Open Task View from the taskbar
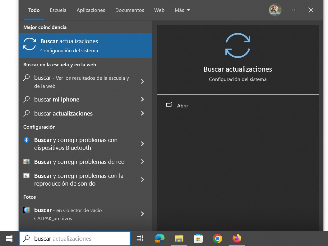 click(140, 238)
